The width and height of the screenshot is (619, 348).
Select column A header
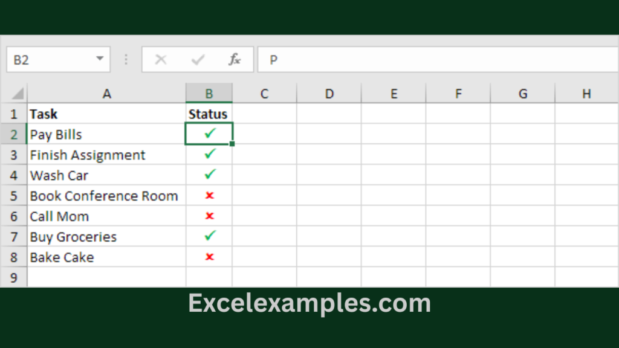pos(106,94)
